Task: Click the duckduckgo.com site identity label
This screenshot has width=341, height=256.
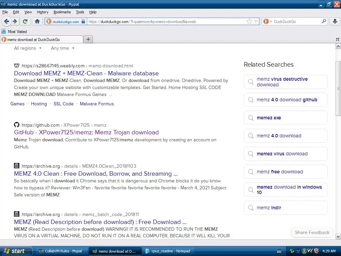Action: pos(66,22)
